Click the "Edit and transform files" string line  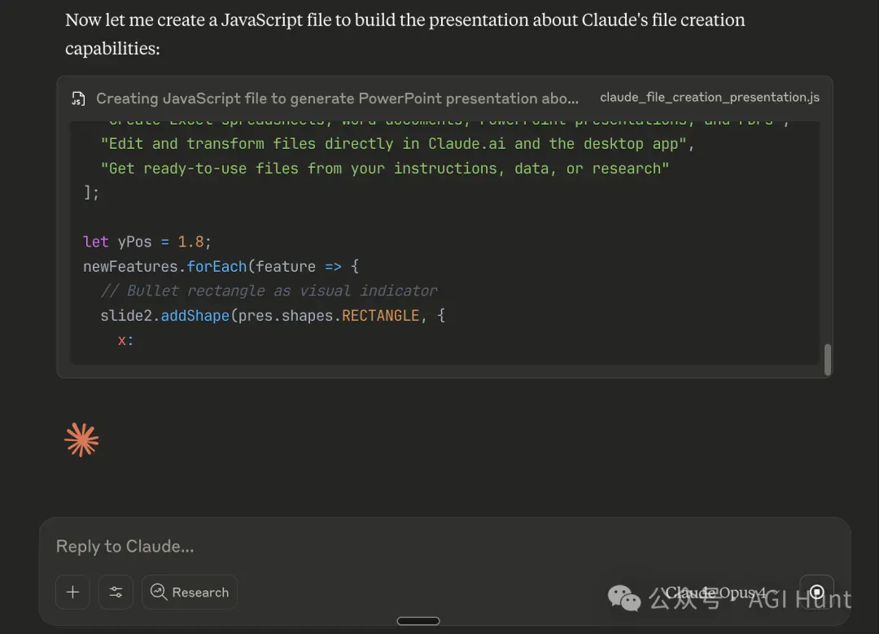point(397,144)
